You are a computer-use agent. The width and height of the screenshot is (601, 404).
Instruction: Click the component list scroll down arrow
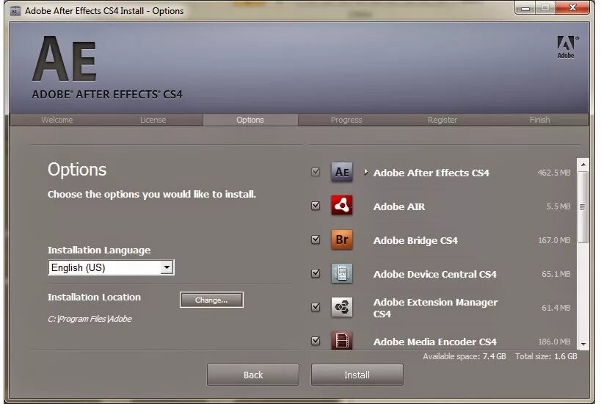(x=583, y=344)
